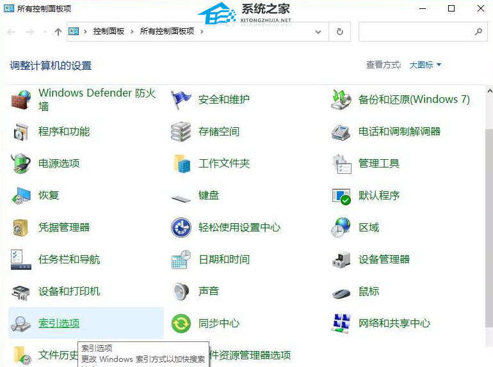This screenshot has height=367, width=493.
Task: Open the Devices and Printers icon
Action: tap(20, 292)
